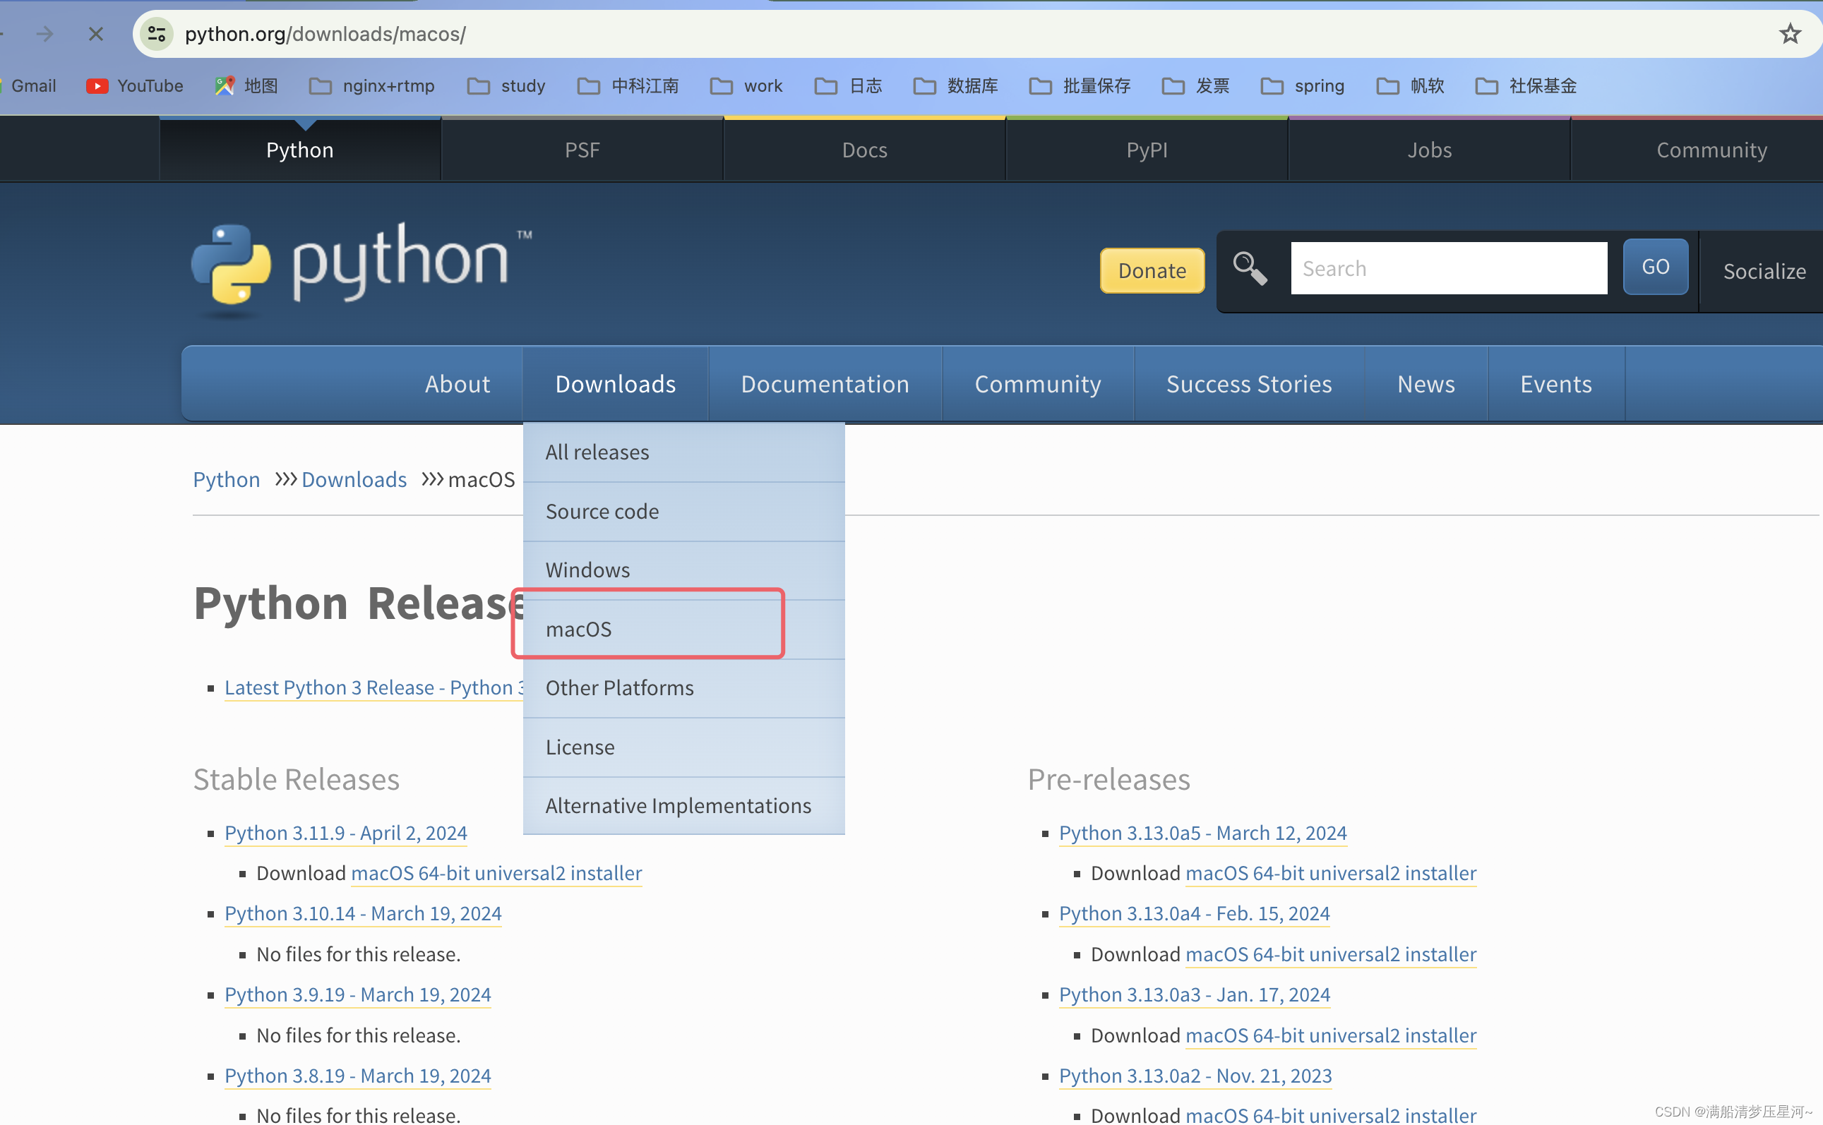This screenshot has height=1125, width=1823.
Task: Choose Alternative Implementations from dropdown
Action: pos(683,805)
